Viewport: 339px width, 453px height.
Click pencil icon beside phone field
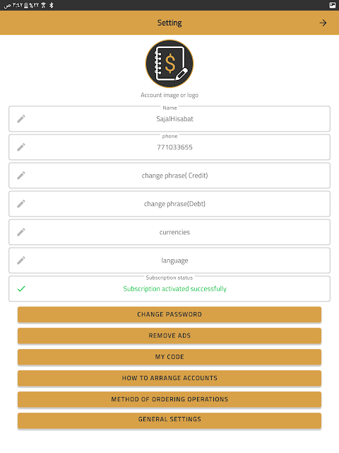(x=21, y=147)
